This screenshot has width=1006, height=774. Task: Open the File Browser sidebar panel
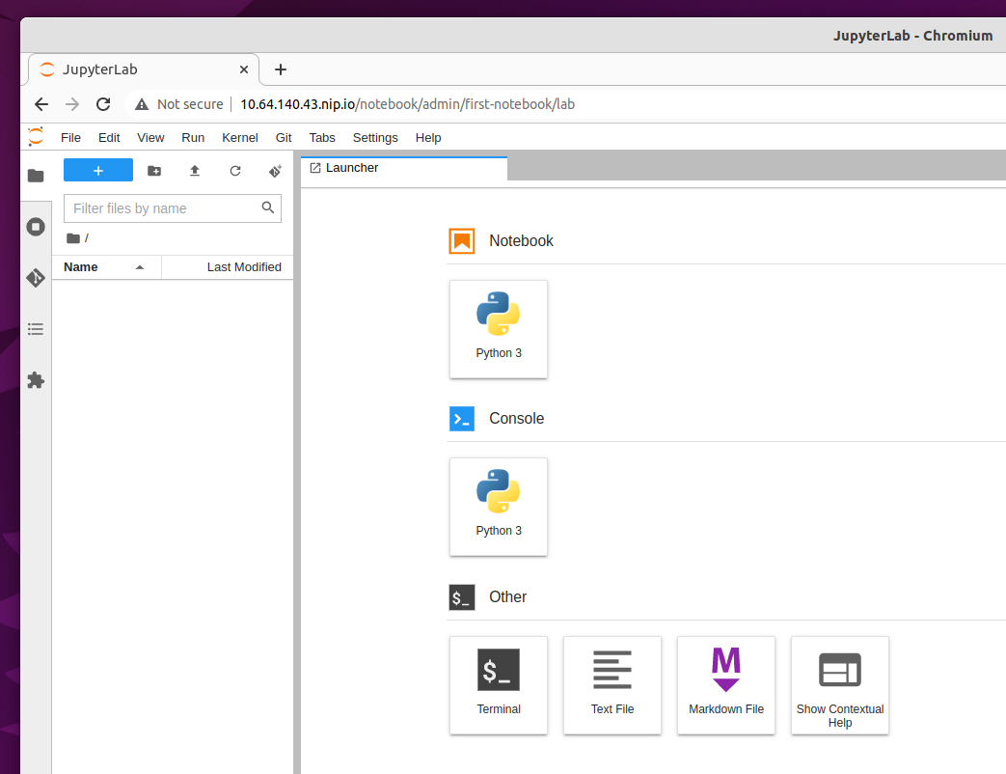click(36, 176)
